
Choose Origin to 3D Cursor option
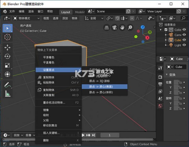(x=105, y=81)
